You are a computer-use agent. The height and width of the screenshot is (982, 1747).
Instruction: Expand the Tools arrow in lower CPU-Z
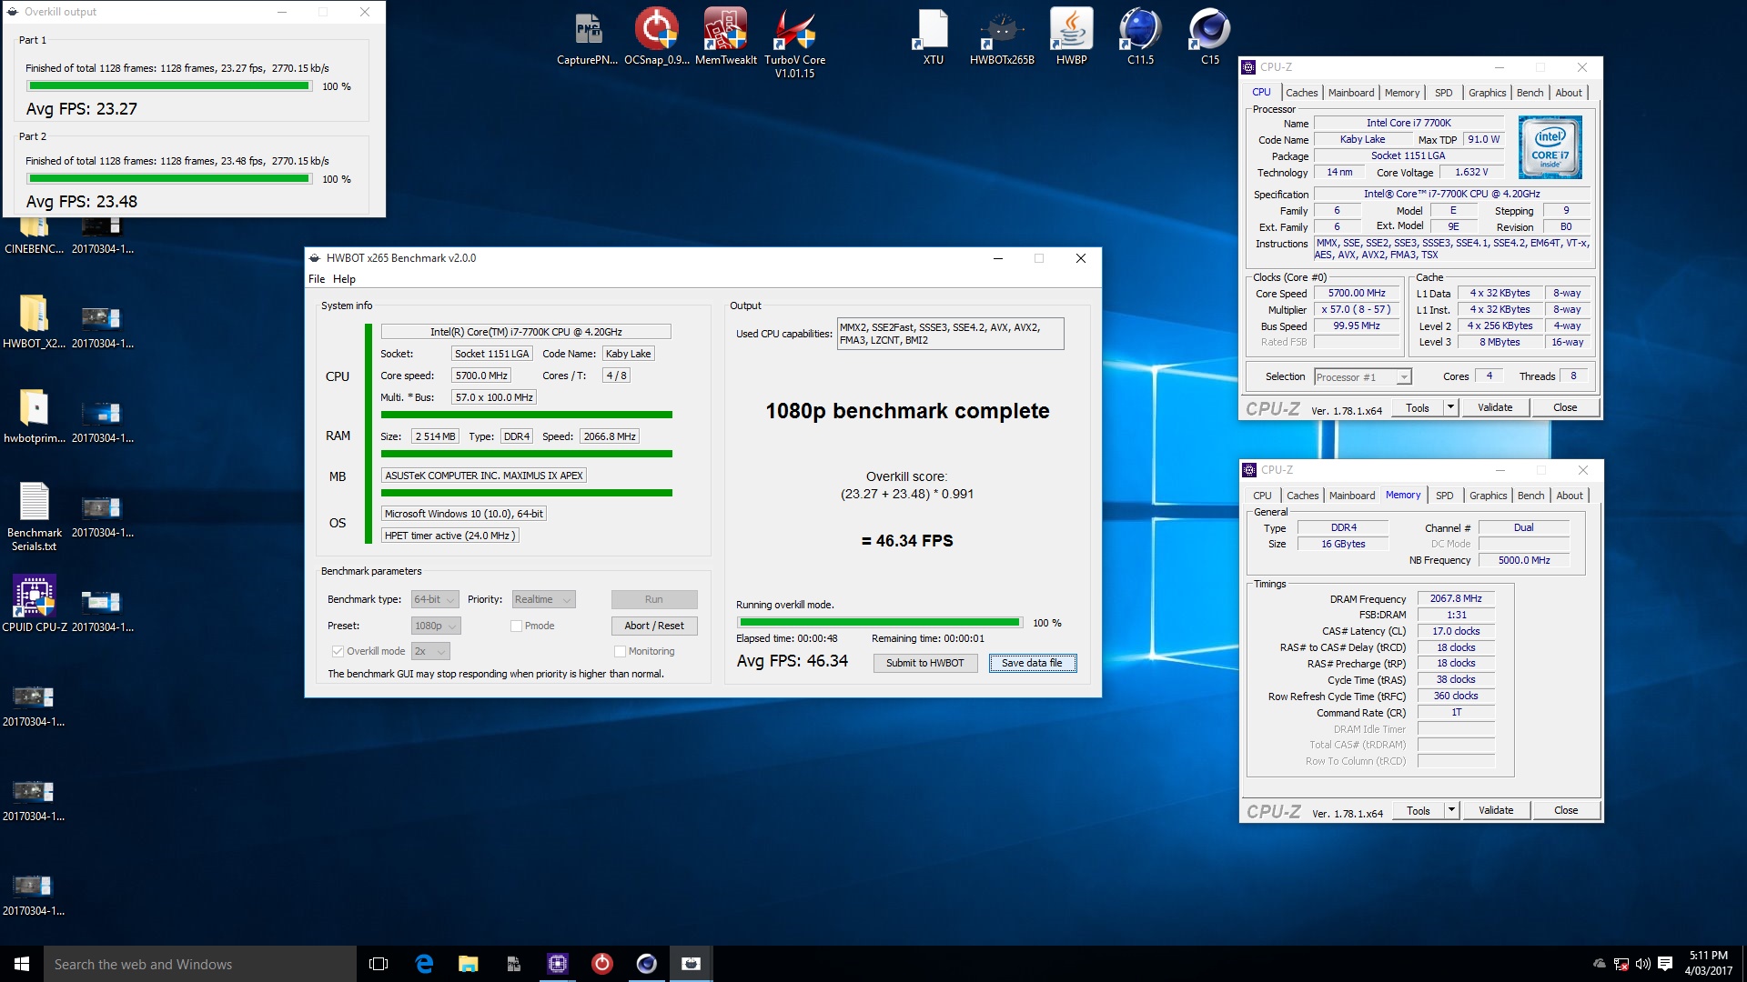(x=1452, y=810)
